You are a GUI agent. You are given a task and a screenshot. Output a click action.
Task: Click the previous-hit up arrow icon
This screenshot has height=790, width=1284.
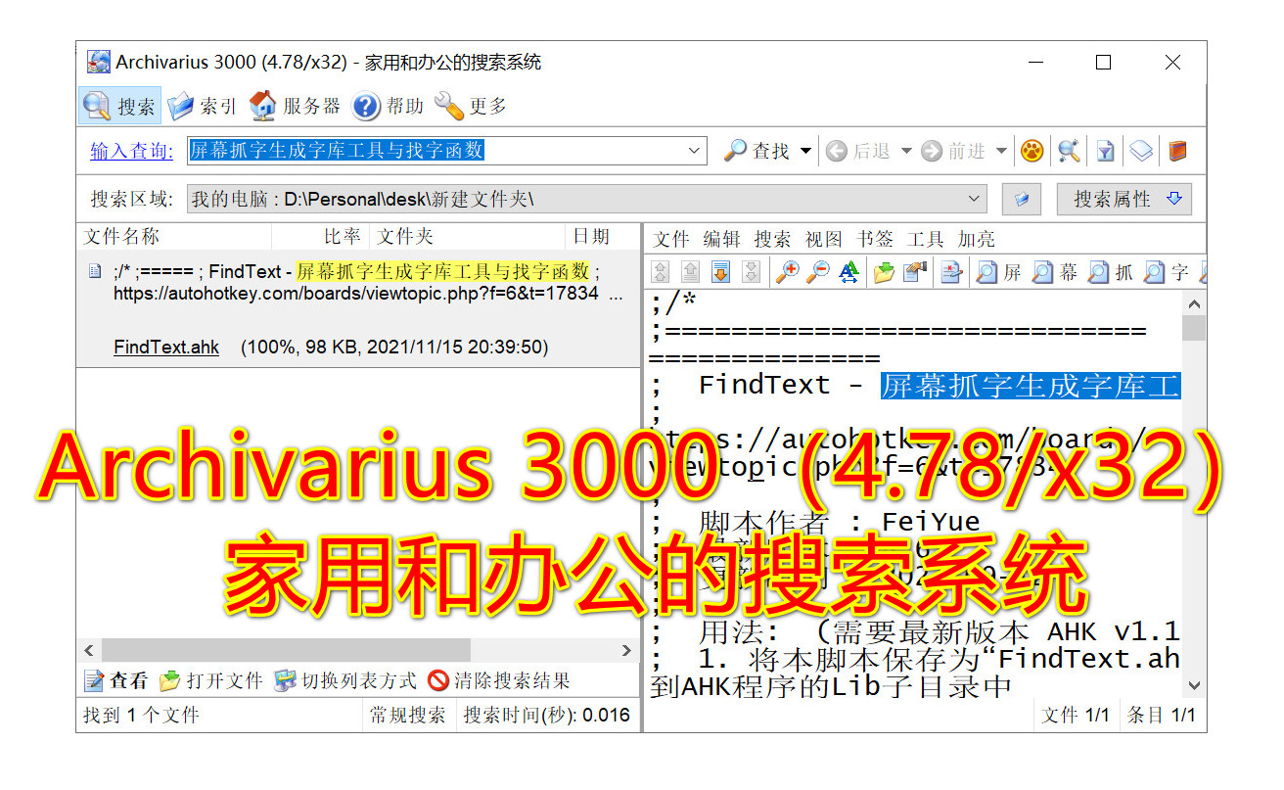(x=691, y=273)
